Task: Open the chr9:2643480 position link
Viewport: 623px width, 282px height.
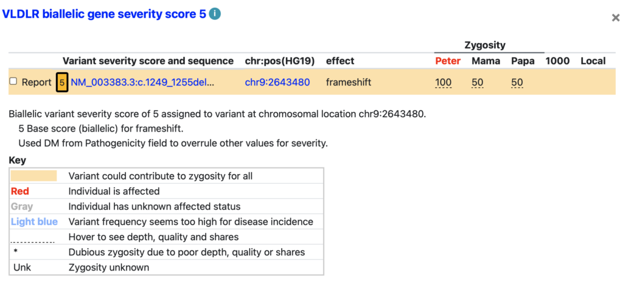Action: coord(277,82)
